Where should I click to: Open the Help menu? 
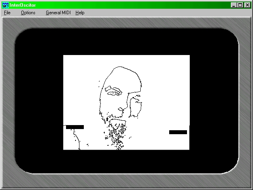[80, 13]
